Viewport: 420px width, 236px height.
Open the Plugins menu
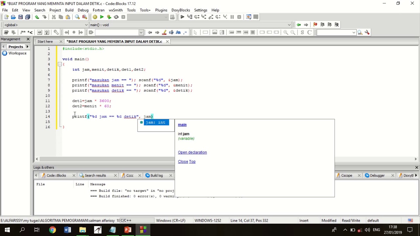tap(161, 10)
